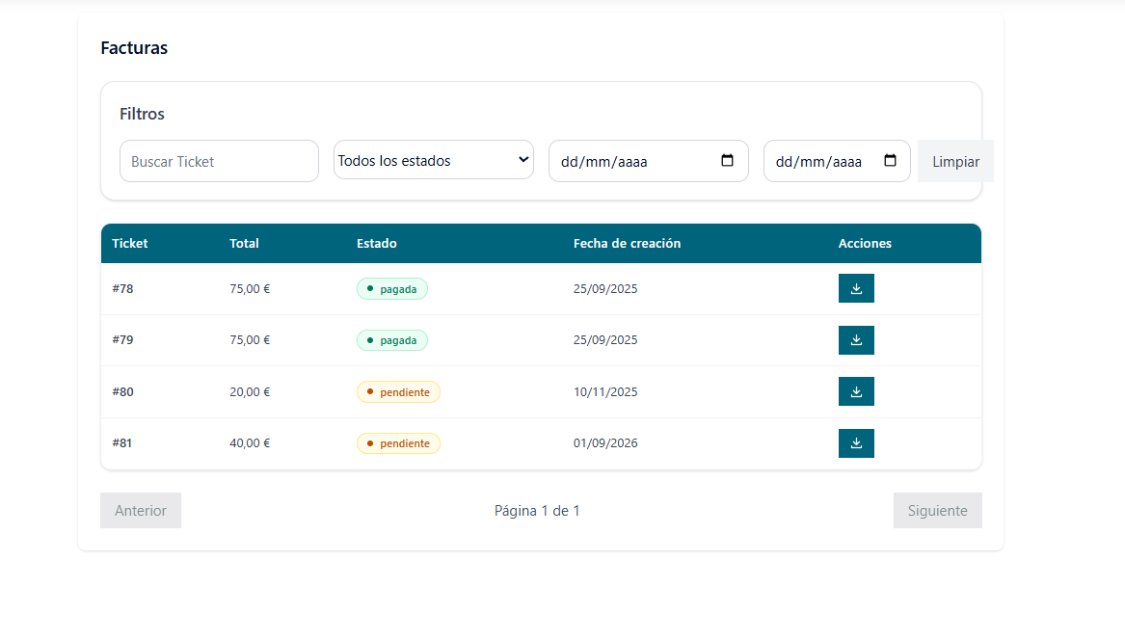Download invoice for ticket #81
Viewport: 1125px width, 641px height.
(x=856, y=443)
